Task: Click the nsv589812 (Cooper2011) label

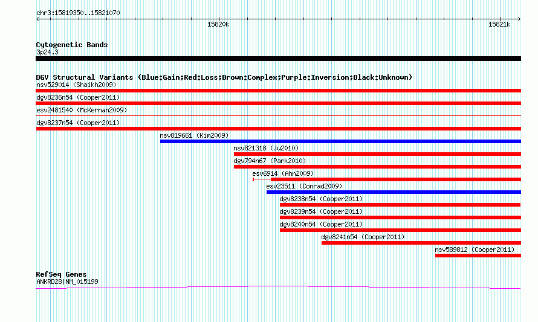Action: [x=475, y=250]
